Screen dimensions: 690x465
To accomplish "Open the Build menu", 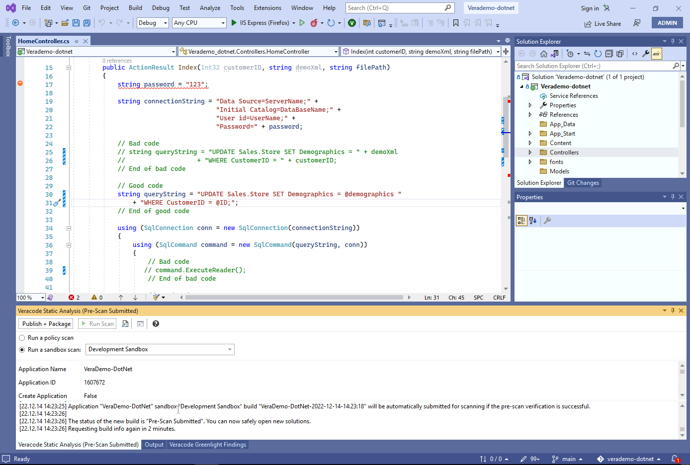I will tap(135, 8).
